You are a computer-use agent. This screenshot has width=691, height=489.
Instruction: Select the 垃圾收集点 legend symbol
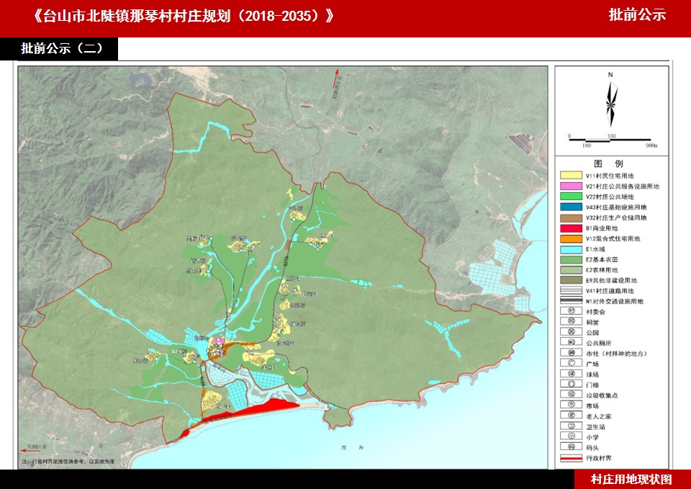[571, 395]
